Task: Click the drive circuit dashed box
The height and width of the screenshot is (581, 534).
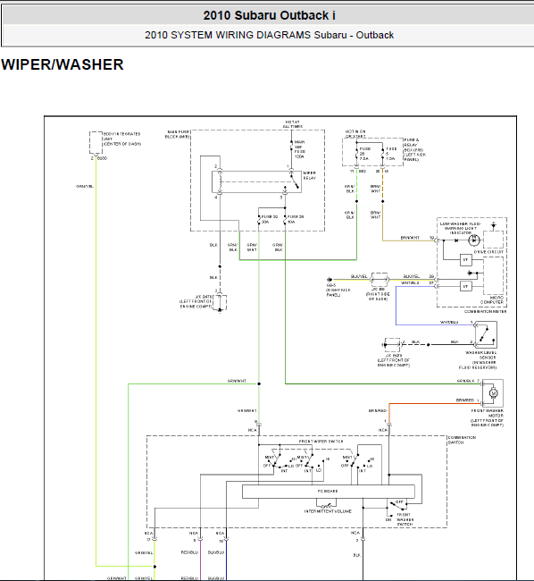Action: click(493, 240)
